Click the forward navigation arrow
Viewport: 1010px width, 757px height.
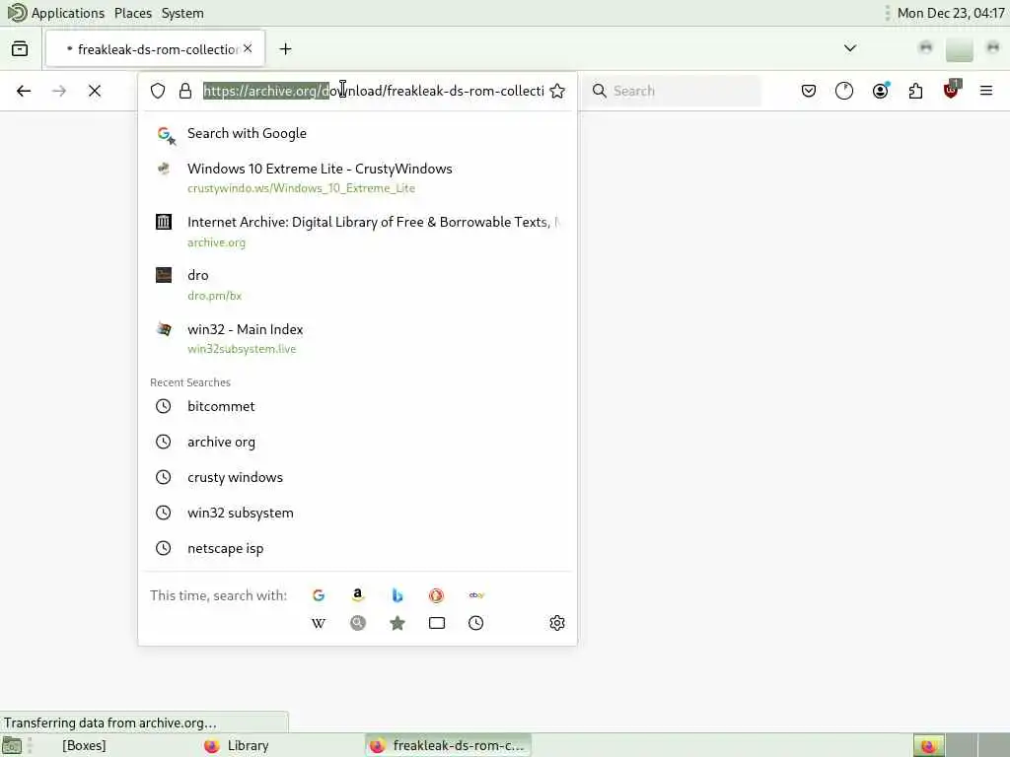(59, 91)
